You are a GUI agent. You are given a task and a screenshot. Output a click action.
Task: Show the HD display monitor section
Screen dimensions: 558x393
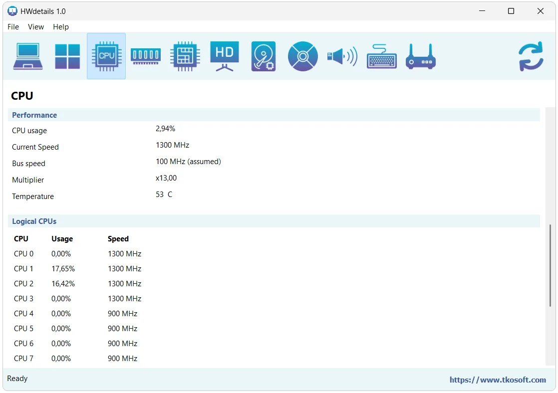224,56
